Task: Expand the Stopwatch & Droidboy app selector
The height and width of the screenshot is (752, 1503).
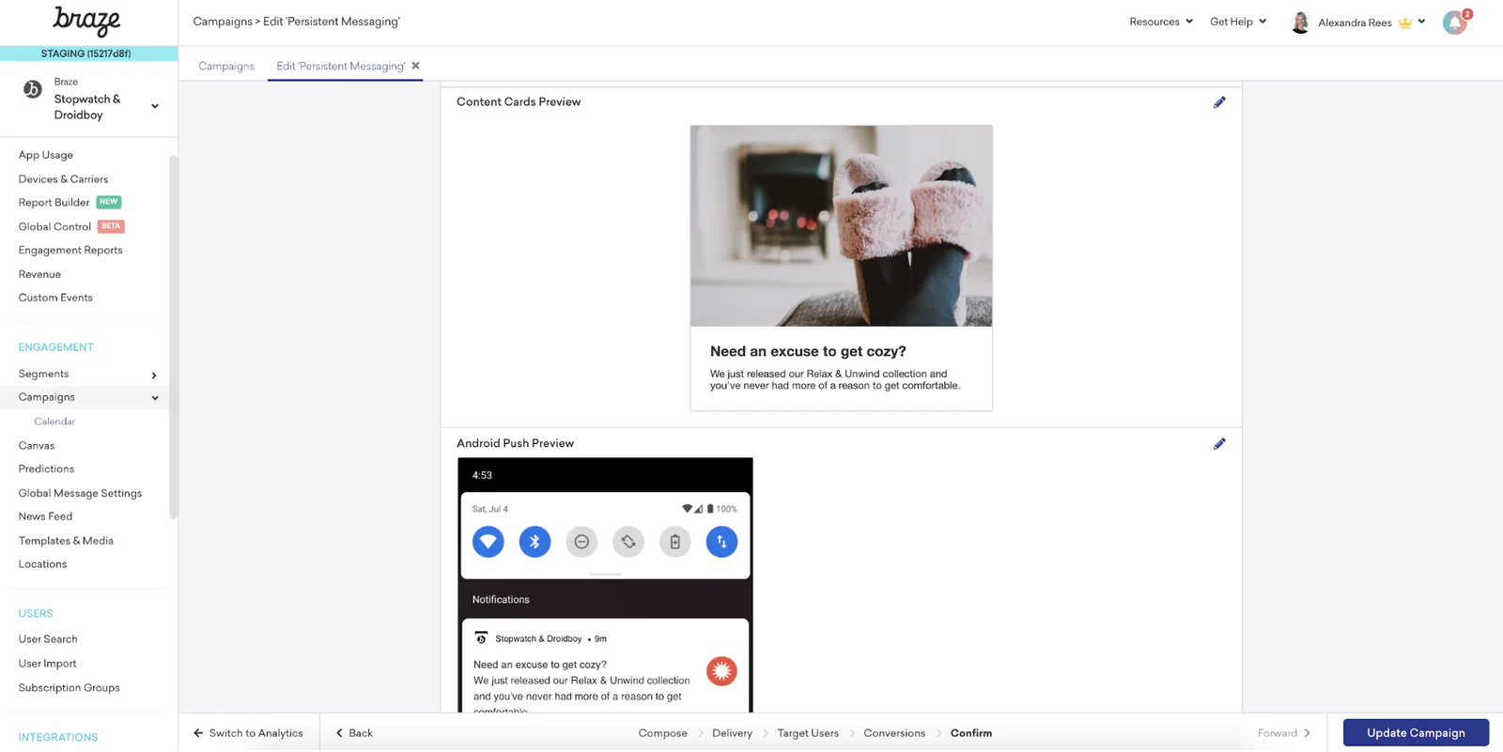Action: (x=155, y=106)
